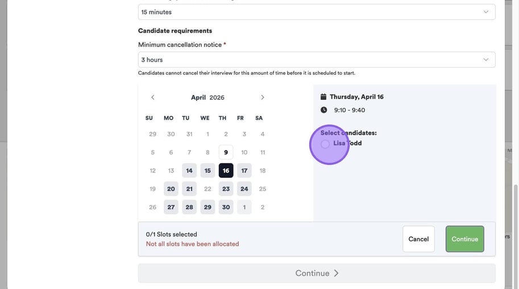This screenshot has width=519, height=289.
Task: Select today's date April 9
Action: (226, 152)
